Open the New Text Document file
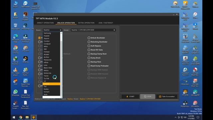This screenshot has height=120, width=213. 25,105
